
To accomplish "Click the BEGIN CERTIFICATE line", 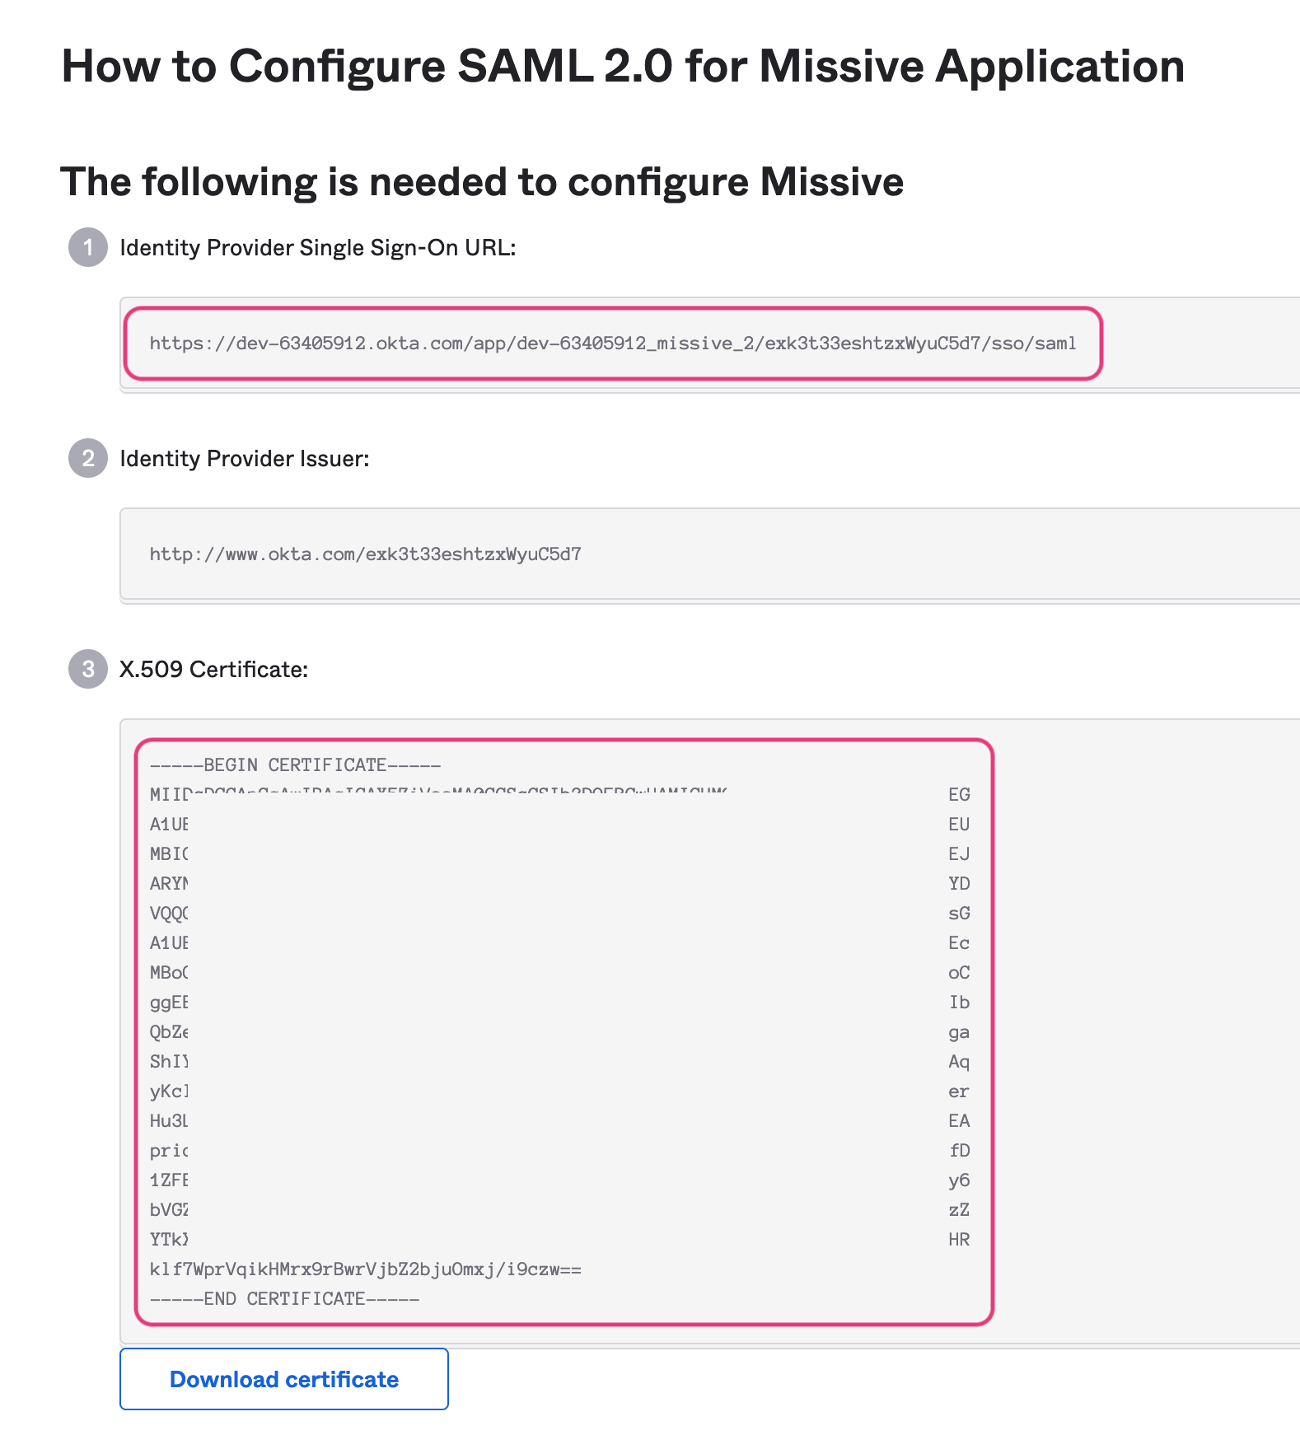I will (295, 765).
